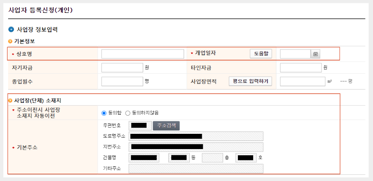The image size is (373, 181).
Task: Click the 우편번호 postal code field
Action: click(x=140, y=126)
